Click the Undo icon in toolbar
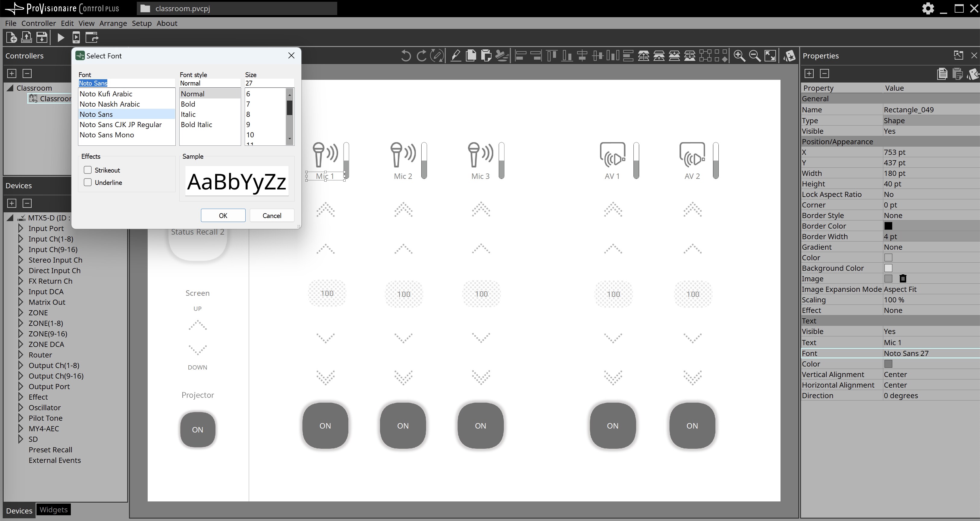Image resolution: width=980 pixels, height=521 pixels. 405,56
